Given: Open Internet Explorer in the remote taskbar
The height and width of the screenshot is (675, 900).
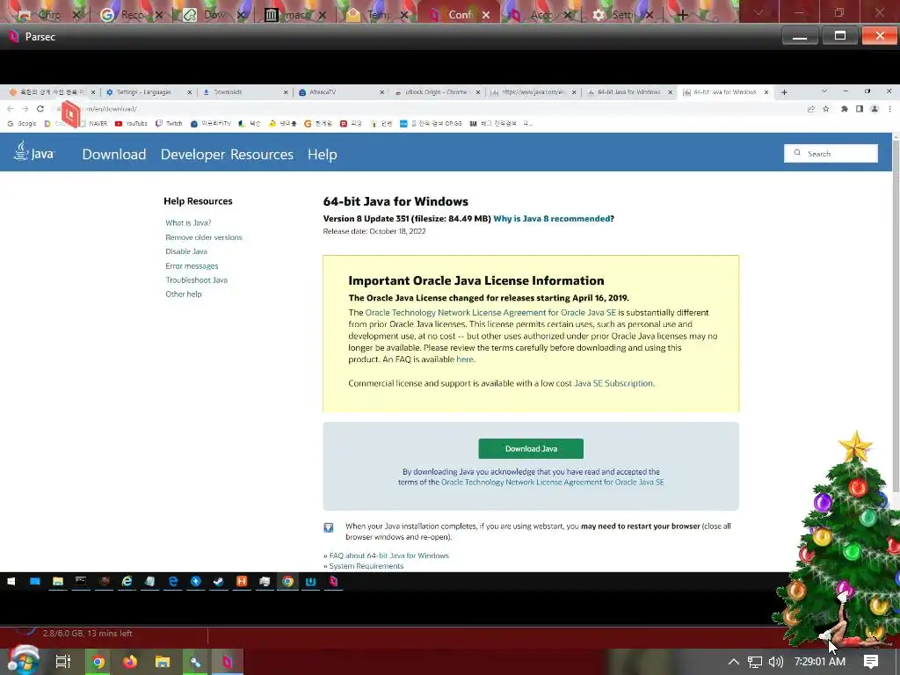Looking at the screenshot, I should point(127,582).
